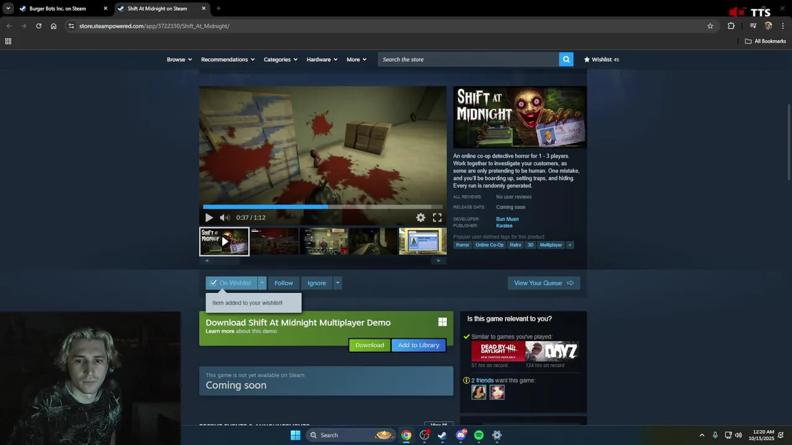Open the wishlist options dropdown arrow

pos(262,283)
